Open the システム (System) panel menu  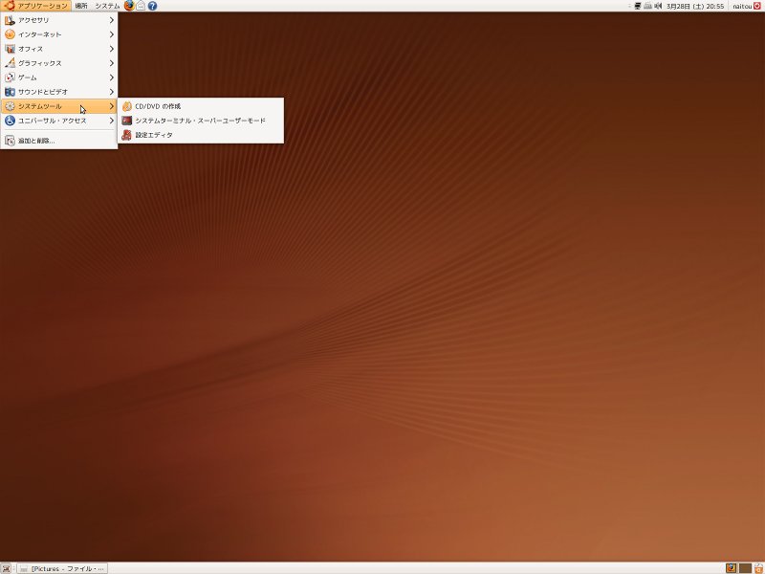tap(107, 6)
